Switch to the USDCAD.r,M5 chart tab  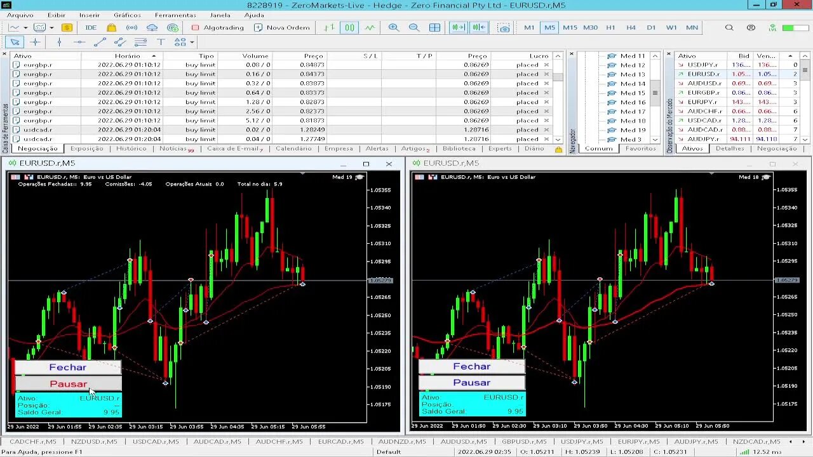pyautogui.click(x=156, y=441)
